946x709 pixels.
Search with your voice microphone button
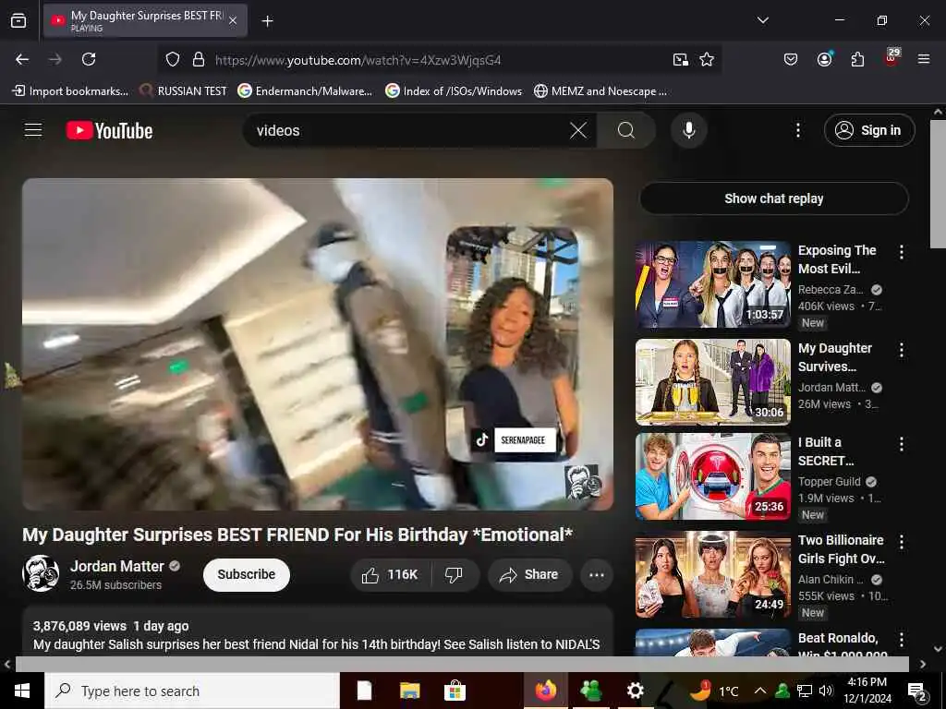pyautogui.click(x=688, y=130)
